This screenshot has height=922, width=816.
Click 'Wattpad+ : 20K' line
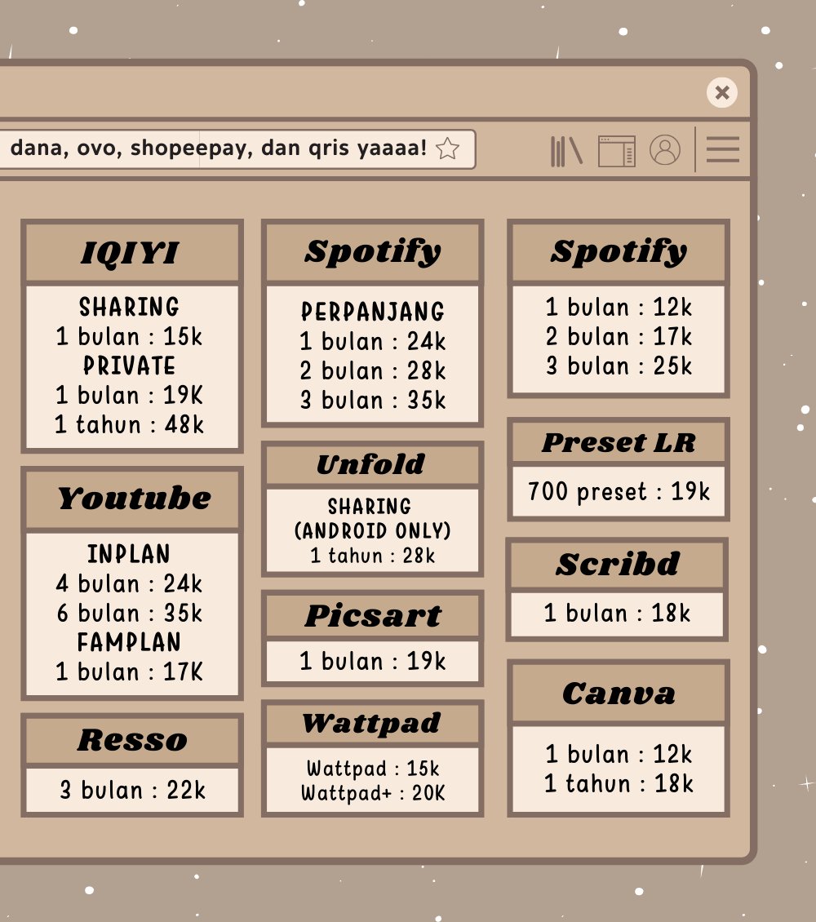coord(373,793)
